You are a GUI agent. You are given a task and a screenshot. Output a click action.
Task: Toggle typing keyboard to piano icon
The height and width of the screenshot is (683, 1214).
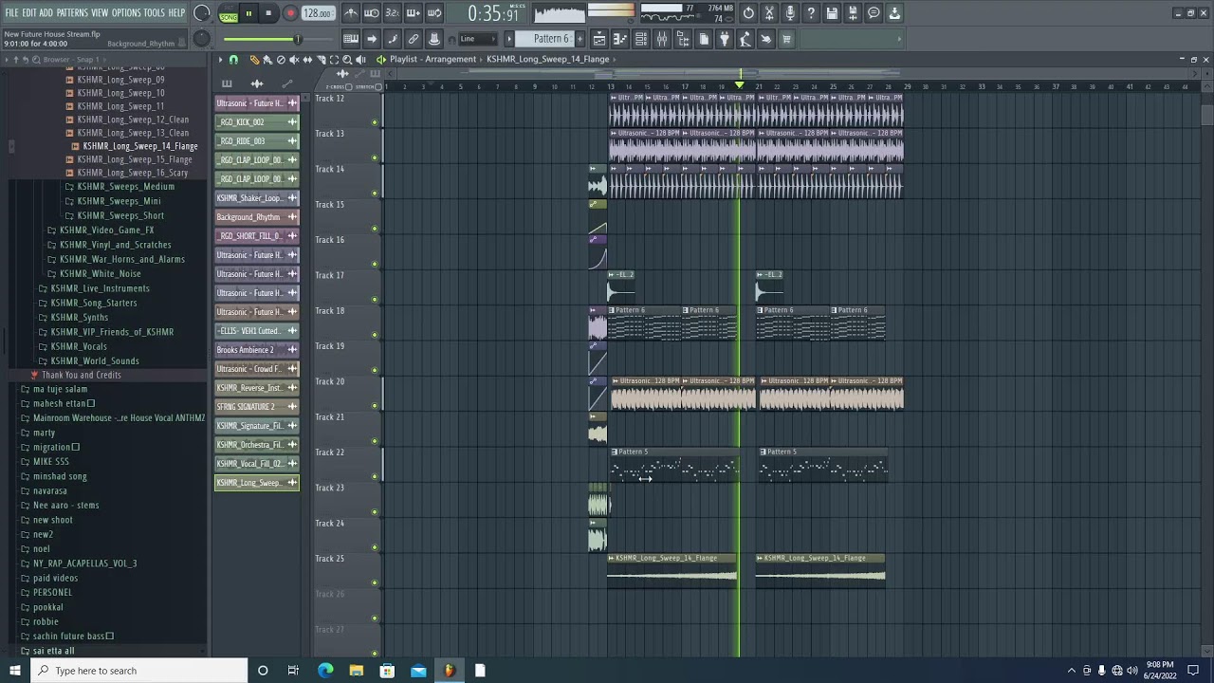pyautogui.click(x=350, y=39)
